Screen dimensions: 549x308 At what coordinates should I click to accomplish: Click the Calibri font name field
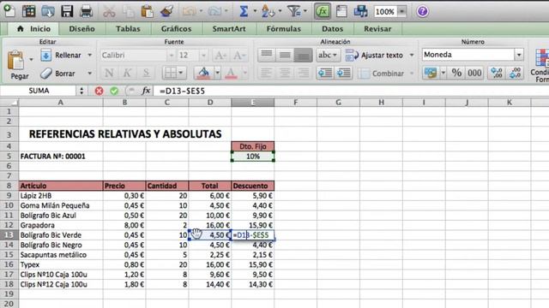(134, 55)
